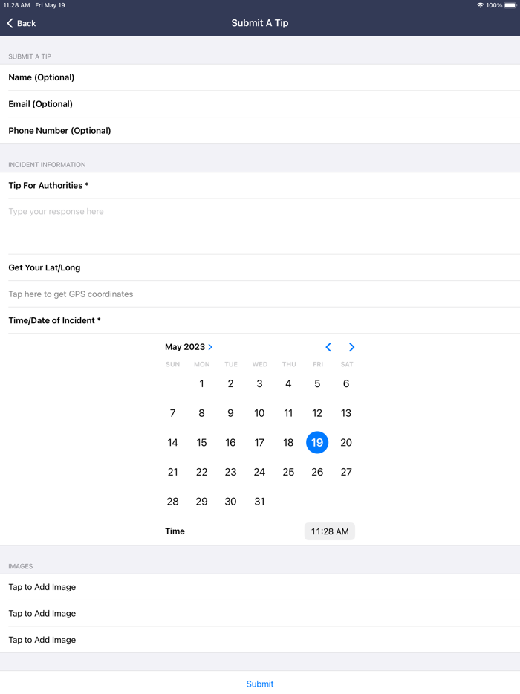This screenshot has height=694, width=520.
Task: Open the 11:28 AM time picker
Action: (330, 531)
